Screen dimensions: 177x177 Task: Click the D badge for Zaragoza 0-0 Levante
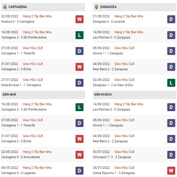(171, 19)
